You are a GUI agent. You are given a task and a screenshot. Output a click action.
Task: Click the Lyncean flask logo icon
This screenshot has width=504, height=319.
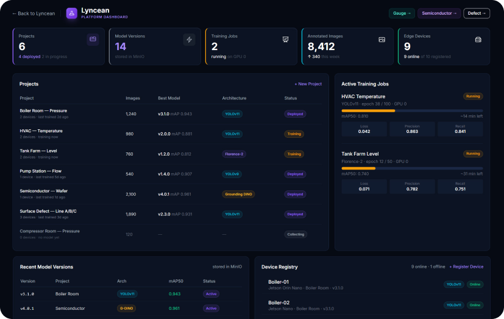(72, 13)
